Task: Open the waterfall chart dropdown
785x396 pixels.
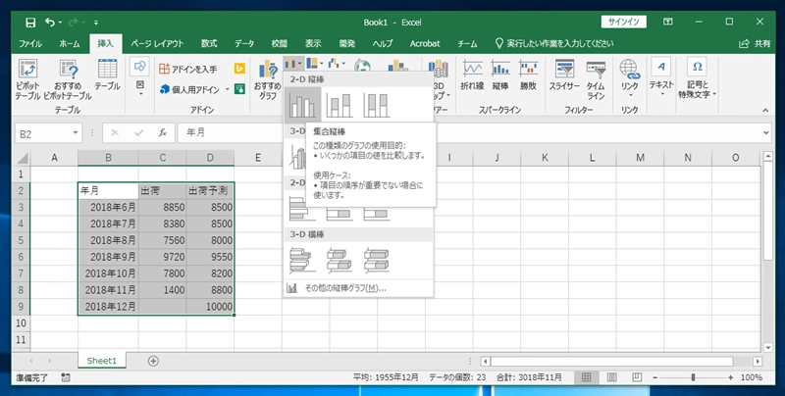Action: click(x=337, y=64)
